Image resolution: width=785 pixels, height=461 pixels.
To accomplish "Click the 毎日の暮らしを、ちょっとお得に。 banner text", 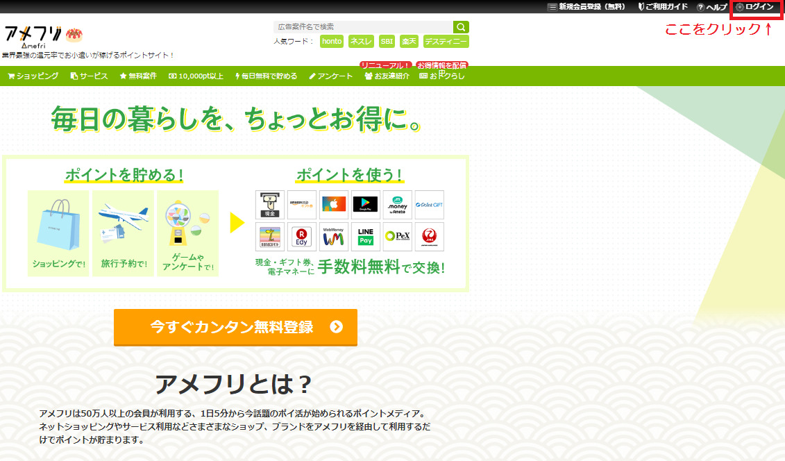I will tap(235, 119).
